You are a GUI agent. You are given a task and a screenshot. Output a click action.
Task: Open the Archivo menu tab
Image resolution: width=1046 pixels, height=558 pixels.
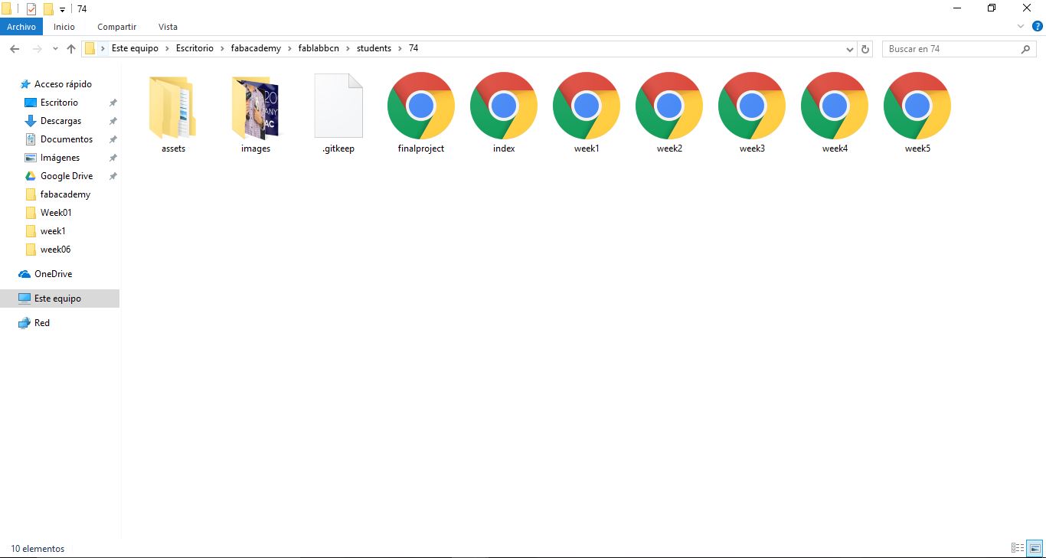coord(21,27)
